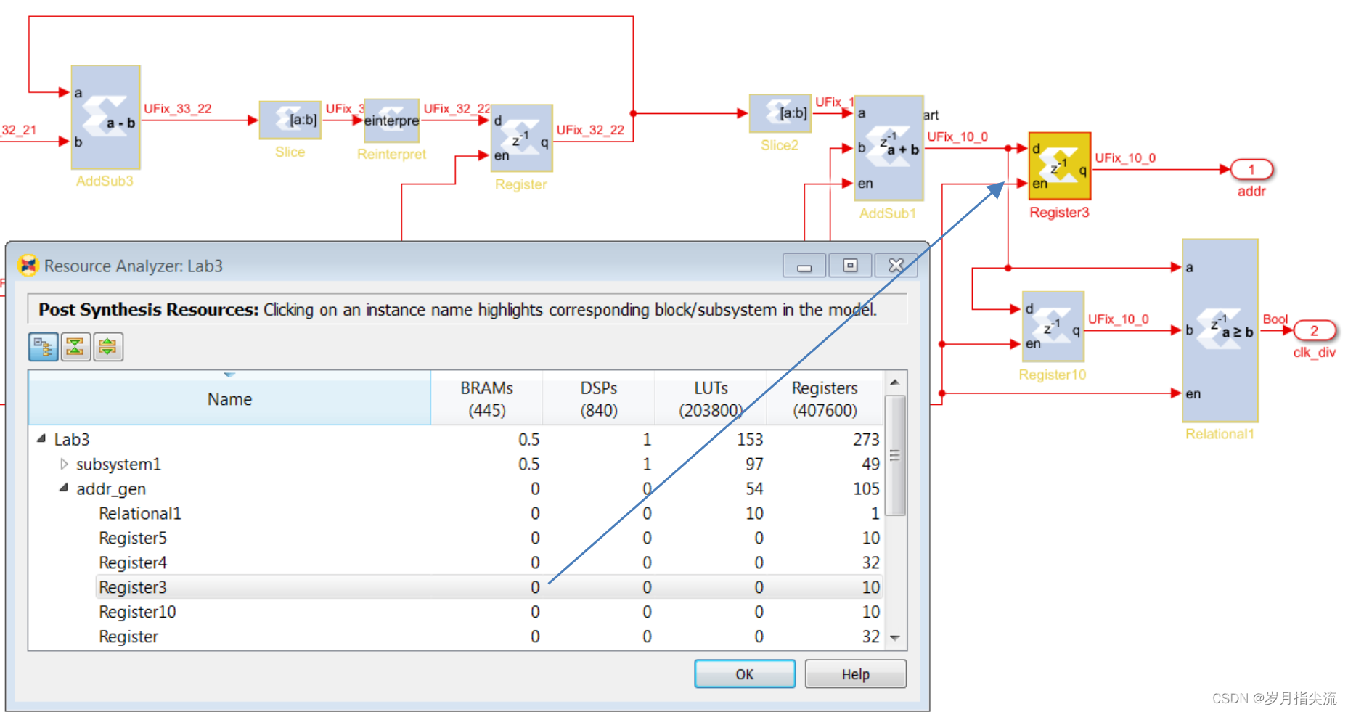Image resolution: width=1348 pixels, height=712 pixels.
Task: Sort by BRAMs (445) column header
Action: [487, 398]
